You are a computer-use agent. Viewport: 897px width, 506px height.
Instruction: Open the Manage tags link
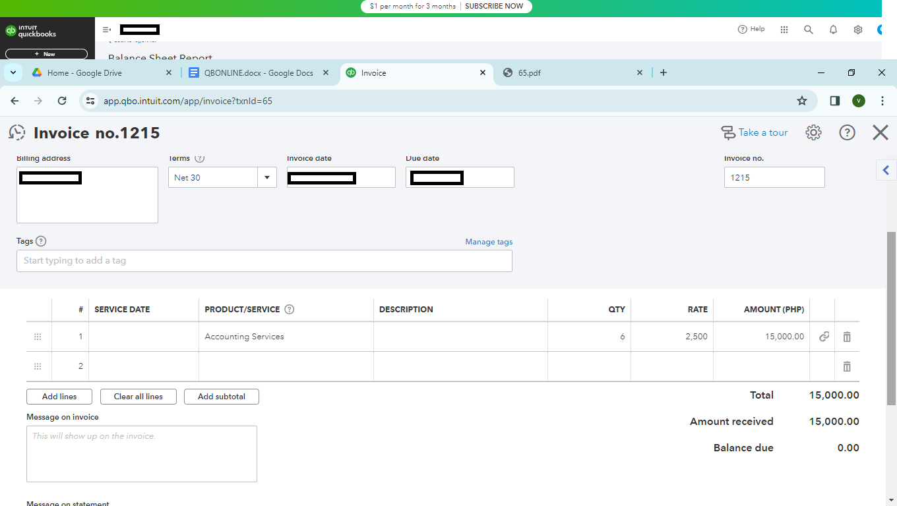tap(489, 242)
